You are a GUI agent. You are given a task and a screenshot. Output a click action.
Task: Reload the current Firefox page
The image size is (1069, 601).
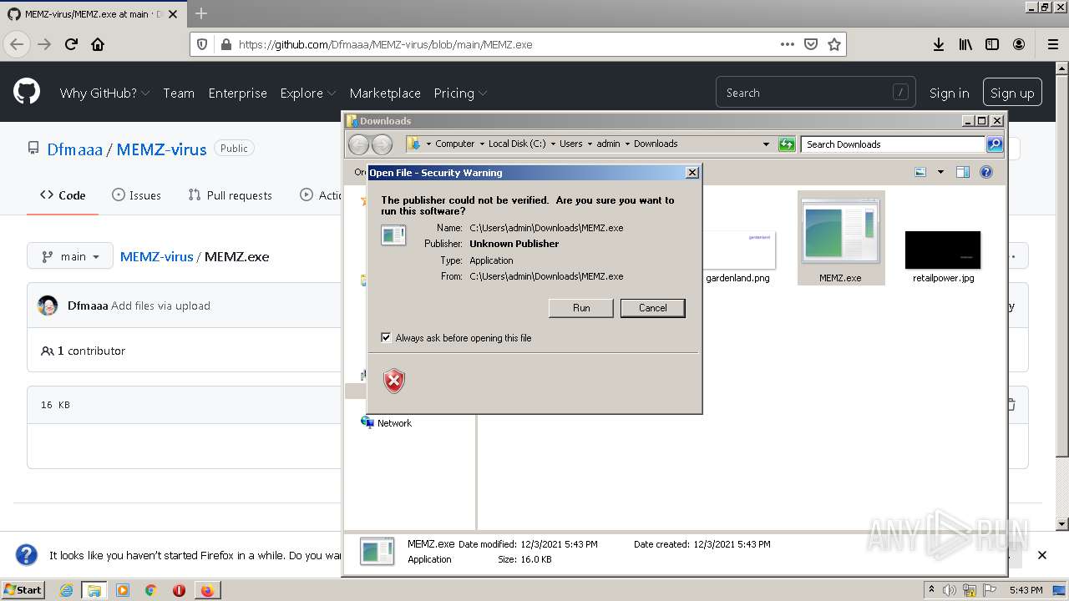point(71,44)
